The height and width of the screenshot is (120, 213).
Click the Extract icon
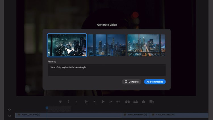[x=135, y=102]
